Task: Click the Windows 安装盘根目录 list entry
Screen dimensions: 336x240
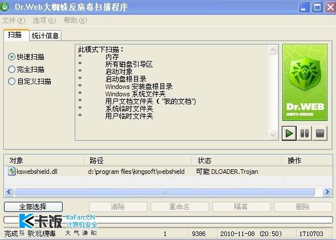Action: [139, 87]
